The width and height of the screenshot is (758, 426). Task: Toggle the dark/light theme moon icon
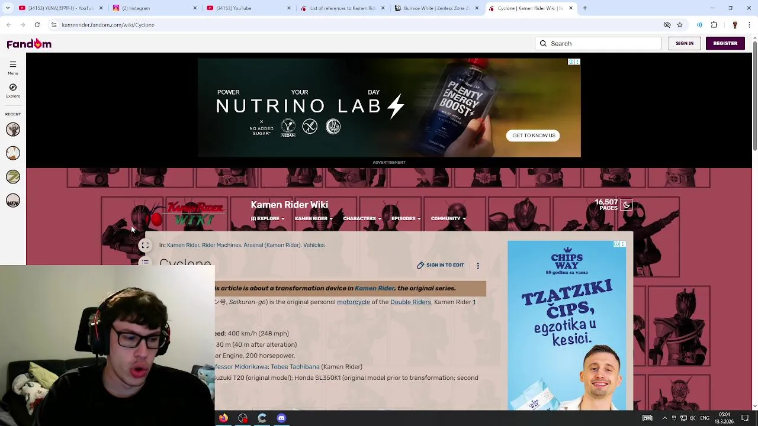[x=627, y=205]
